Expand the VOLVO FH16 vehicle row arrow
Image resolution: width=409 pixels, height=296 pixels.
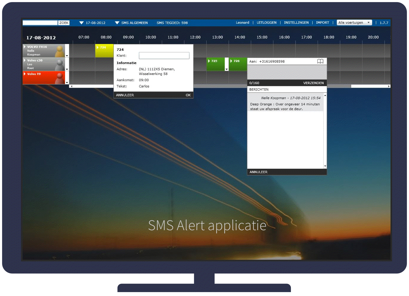click(x=24, y=47)
